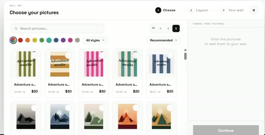Click the Continue button
This screenshot has height=135, width=265.
[x=226, y=130]
